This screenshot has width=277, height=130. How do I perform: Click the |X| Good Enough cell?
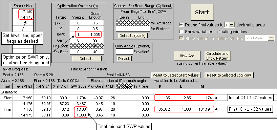(x=95, y=29)
